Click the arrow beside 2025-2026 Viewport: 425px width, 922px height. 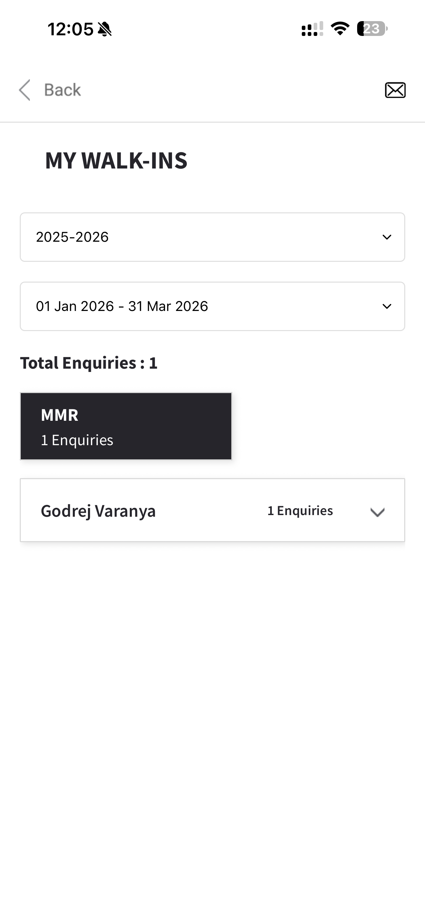point(387,237)
